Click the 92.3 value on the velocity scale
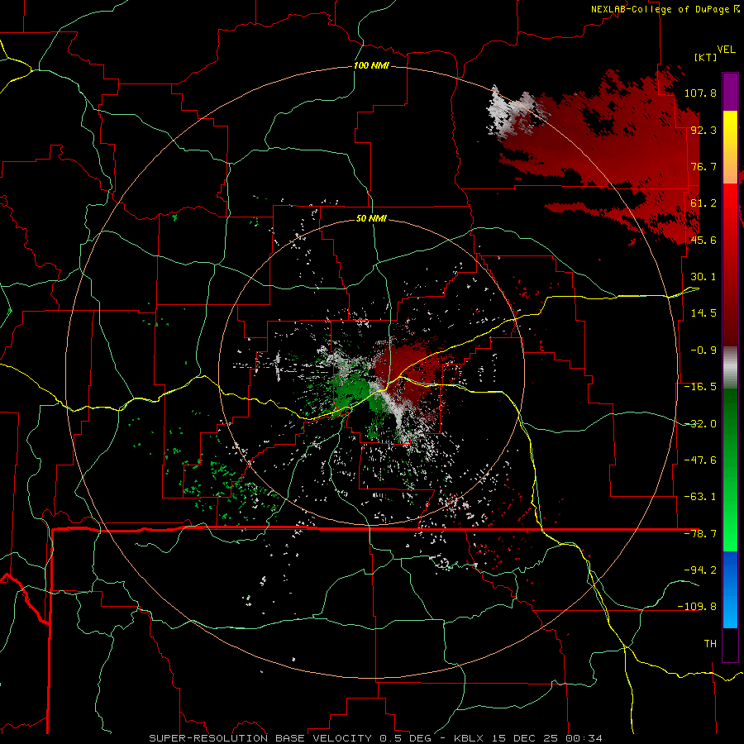Viewport: 744px width, 744px height. coord(703,130)
